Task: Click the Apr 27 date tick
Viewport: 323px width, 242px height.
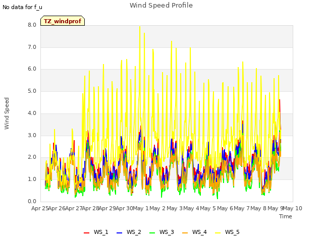Action: [74, 208]
